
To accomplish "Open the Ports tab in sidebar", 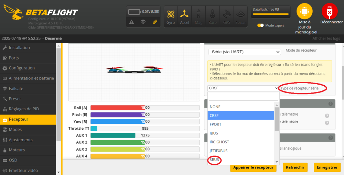I will pos(14,58).
